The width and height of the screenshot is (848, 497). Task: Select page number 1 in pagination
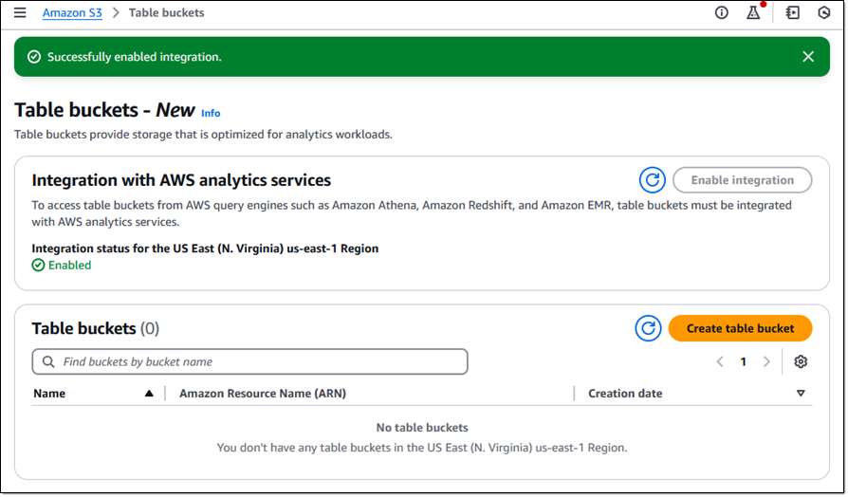coord(743,361)
